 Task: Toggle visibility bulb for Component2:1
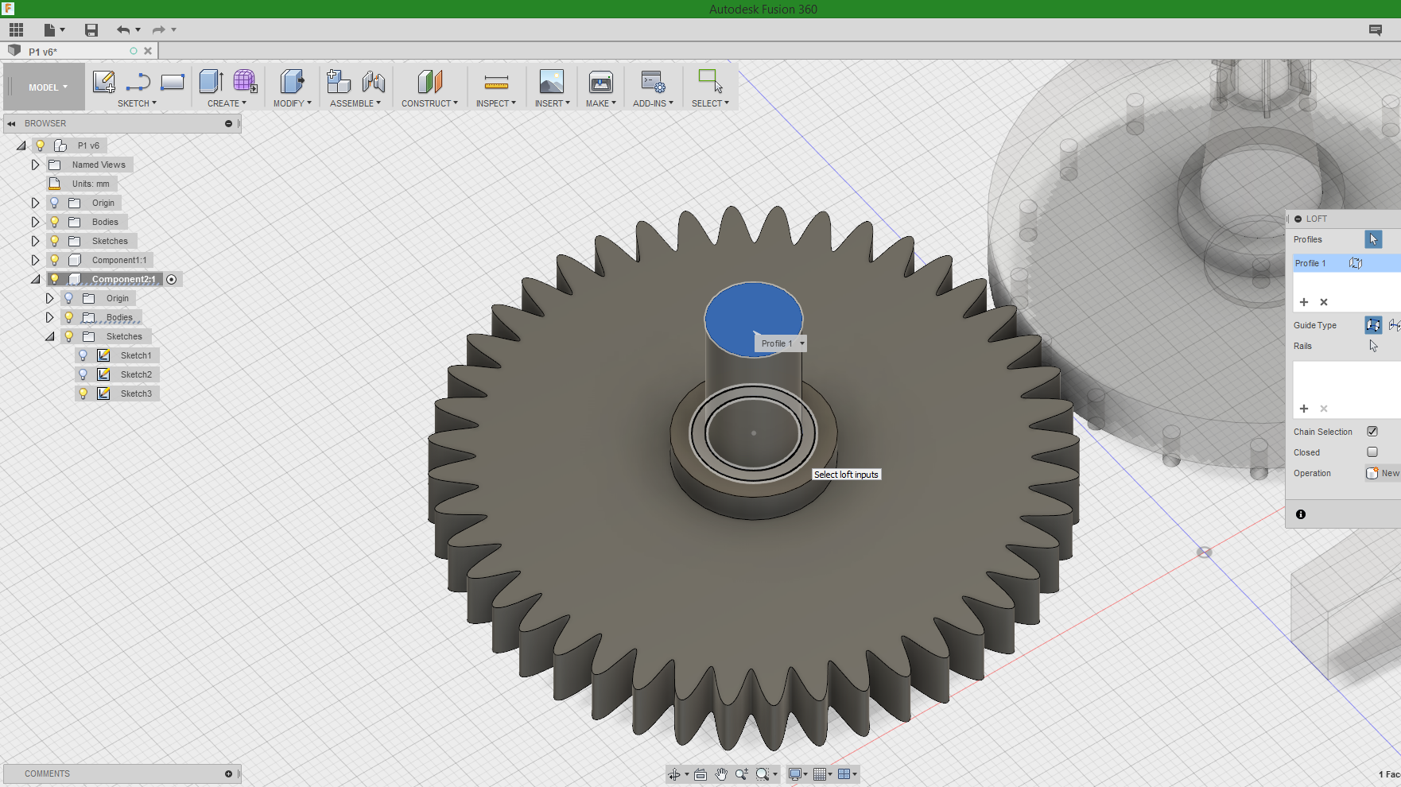(x=55, y=279)
